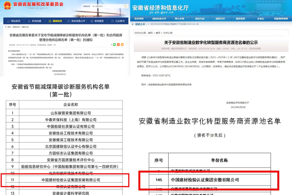Click the fzggw.ah.gov.cn site address text

(x=38, y=8)
